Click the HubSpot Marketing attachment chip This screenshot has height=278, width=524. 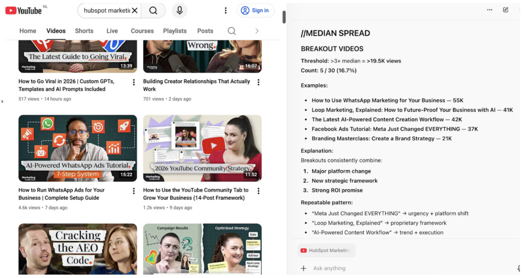(326, 250)
